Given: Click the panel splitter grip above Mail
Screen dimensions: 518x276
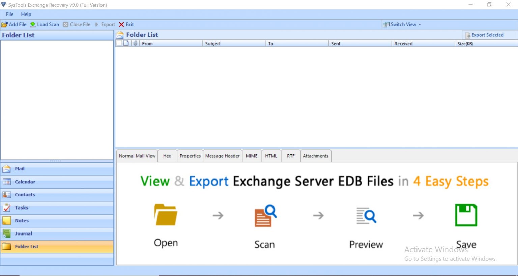Looking at the screenshot, I should (x=56, y=161).
